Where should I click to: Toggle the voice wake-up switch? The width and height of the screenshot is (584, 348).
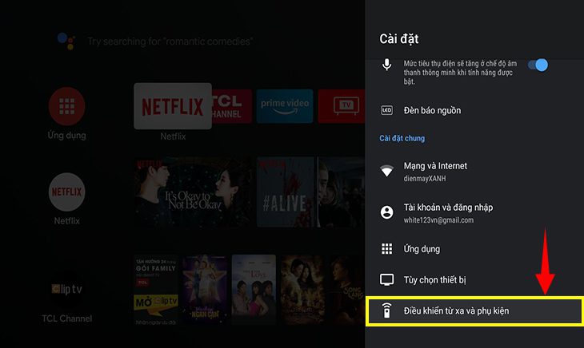tap(538, 65)
